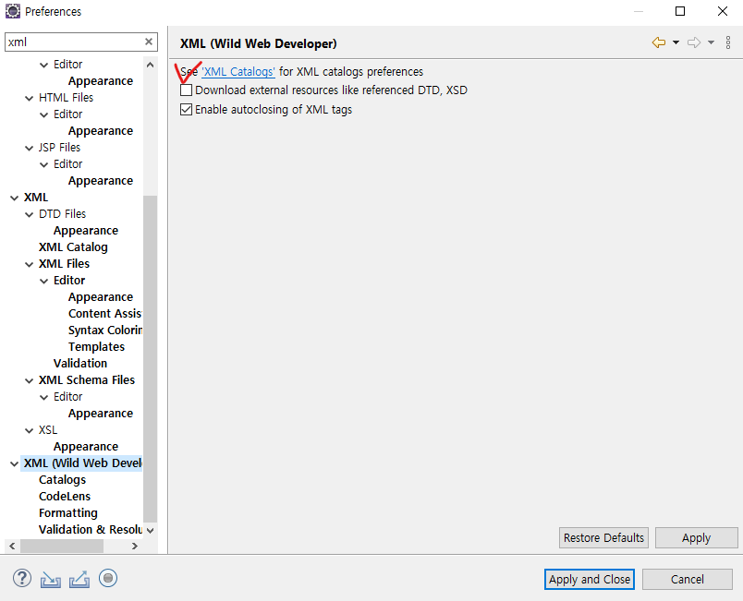Screen dimensions: 743x601
Task: Disable autoclosing of XML tags
Action: coord(187,109)
